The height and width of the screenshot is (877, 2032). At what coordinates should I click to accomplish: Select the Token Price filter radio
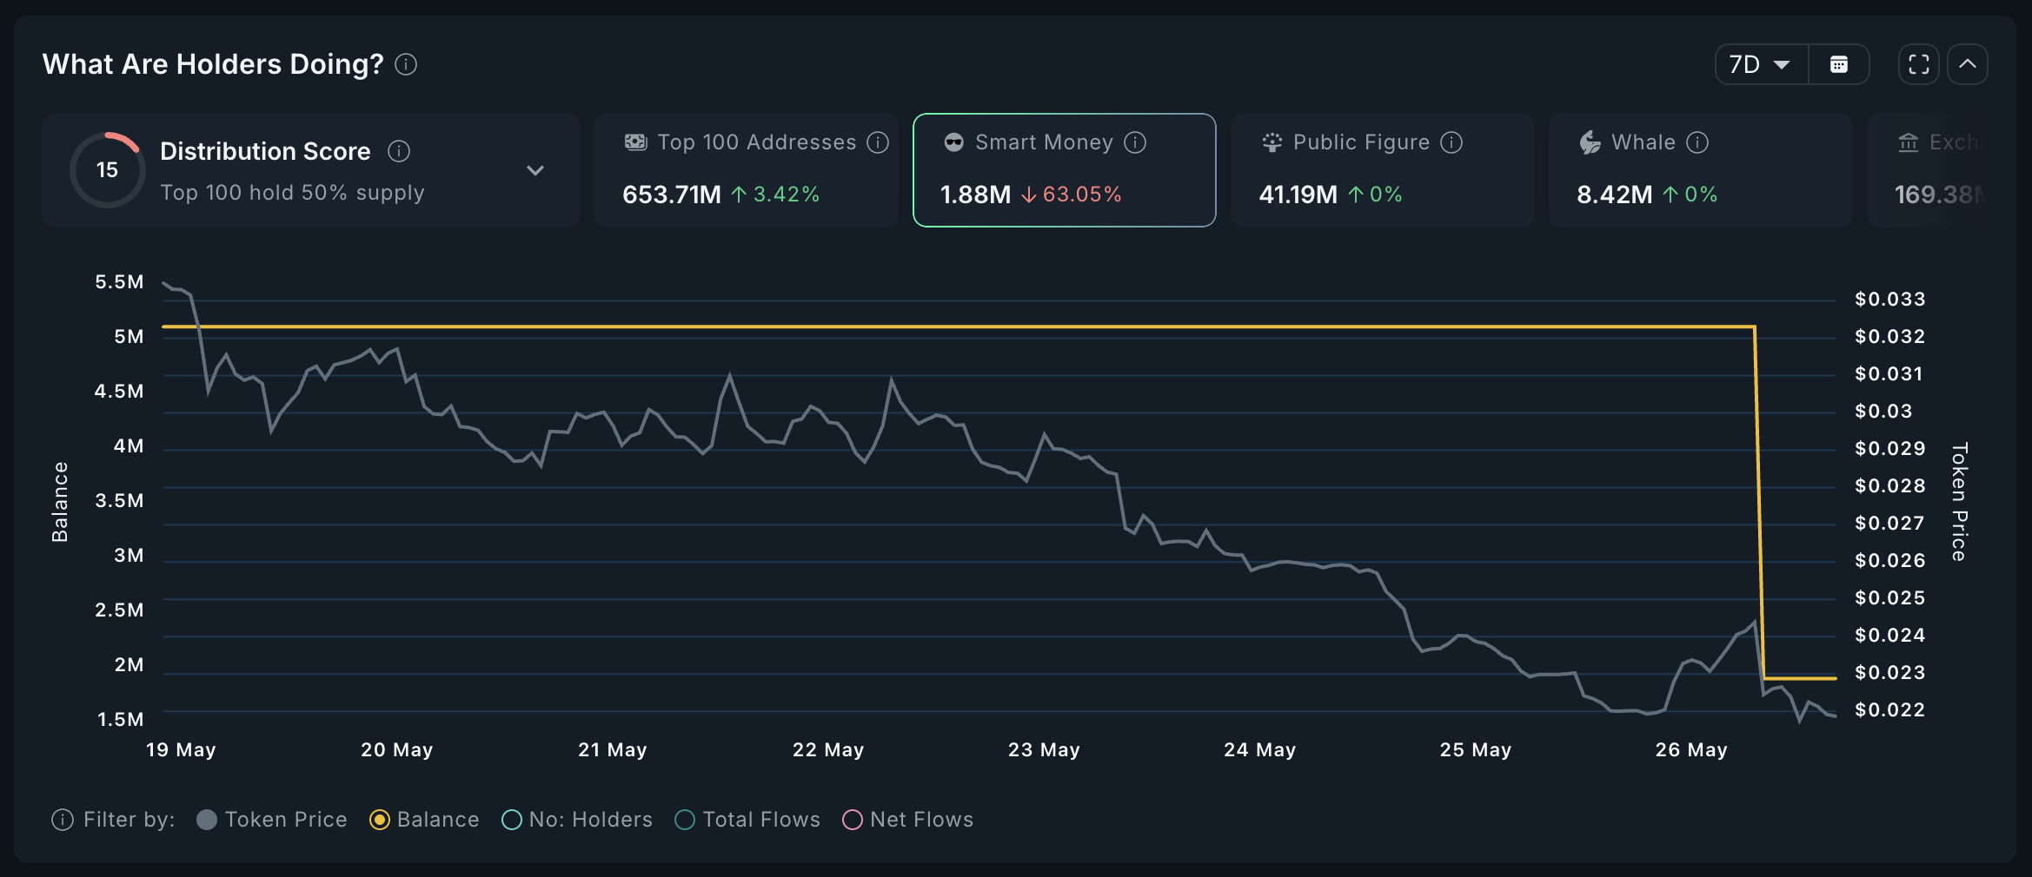click(207, 819)
